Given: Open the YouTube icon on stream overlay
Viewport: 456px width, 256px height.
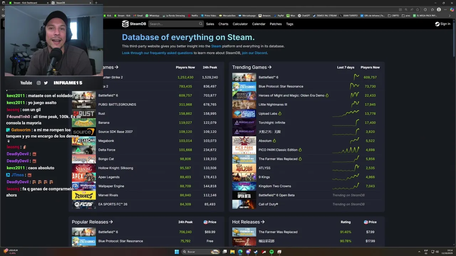Looking at the screenshot, I should [26, 83].
